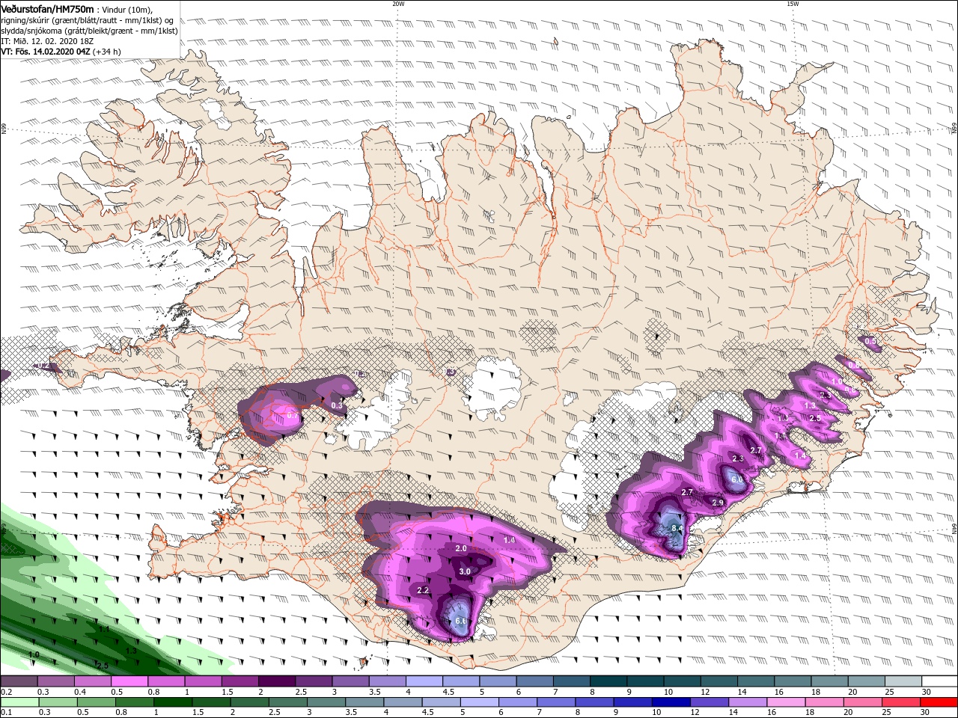Click the 1.1 rain value in the green area
The width and height of the screenshot is (958, 718).
pos(105,629)
